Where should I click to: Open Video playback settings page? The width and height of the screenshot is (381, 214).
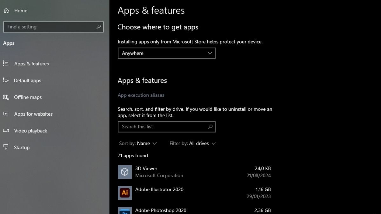click(x=31, y=131)
